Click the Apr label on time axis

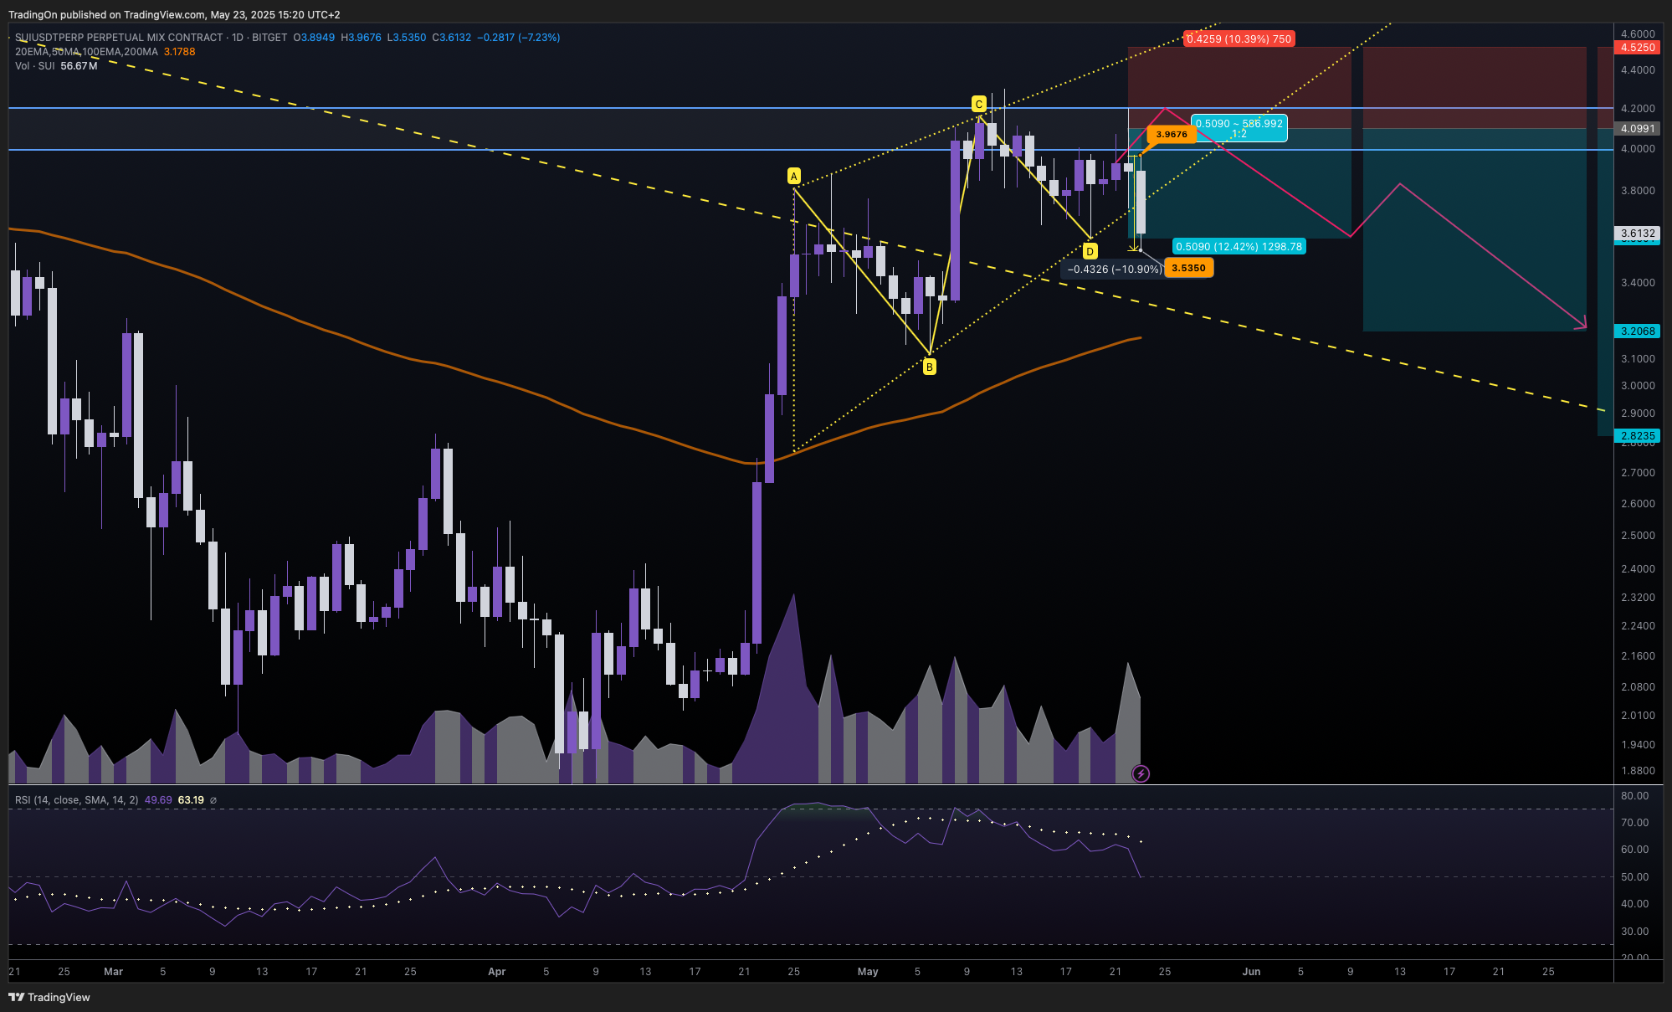point(496,972)
